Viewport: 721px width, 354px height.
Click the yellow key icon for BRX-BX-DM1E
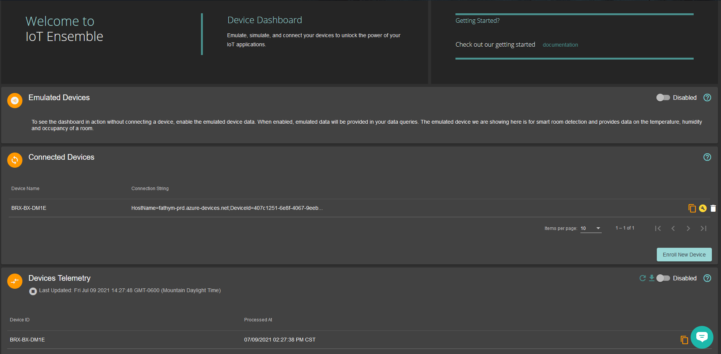tap(703, 208)
